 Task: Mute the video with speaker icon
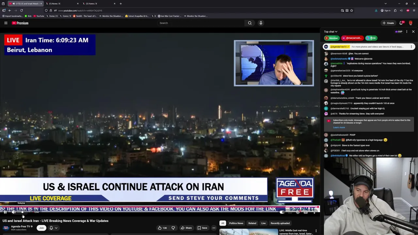14,212
